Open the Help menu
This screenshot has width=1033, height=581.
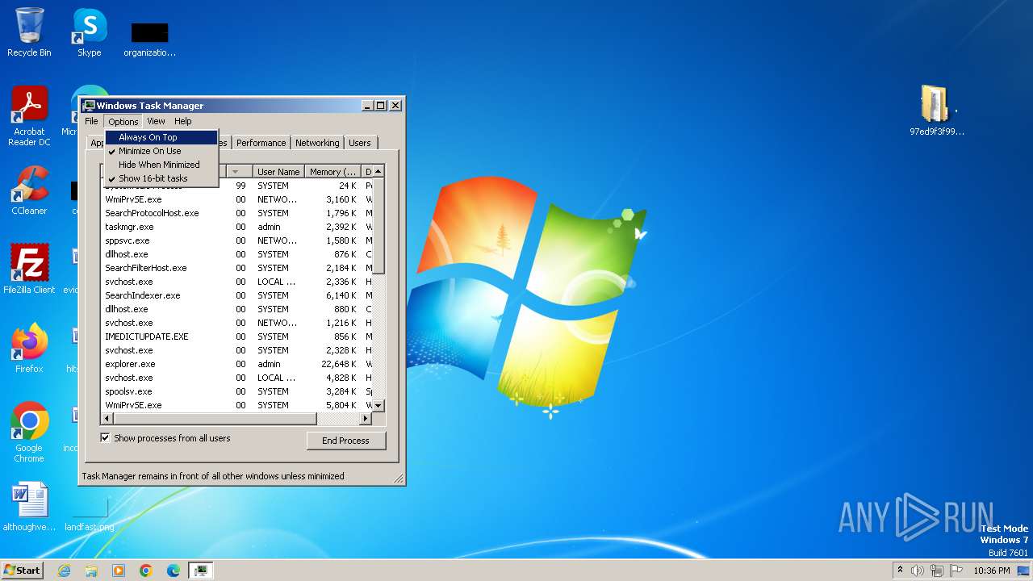tap(183, 121)
